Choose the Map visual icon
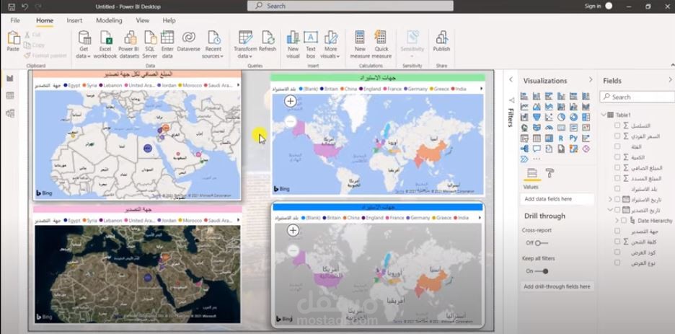This screenshot has height=334, width=675. coord(524,128)
